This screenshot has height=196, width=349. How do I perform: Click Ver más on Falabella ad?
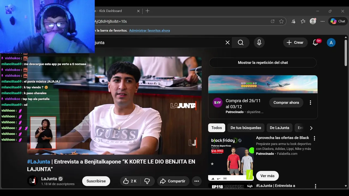tap(267, 176)
